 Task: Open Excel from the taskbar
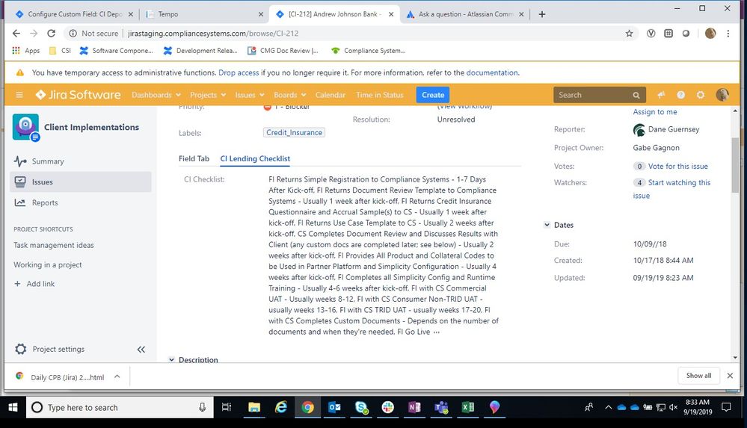tap(468, 407)
